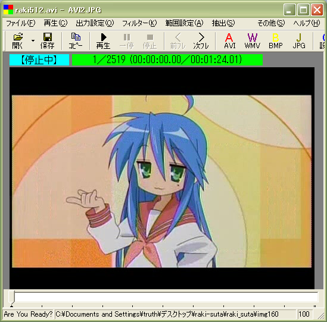Open the その他(S) menu

(271, 23)
